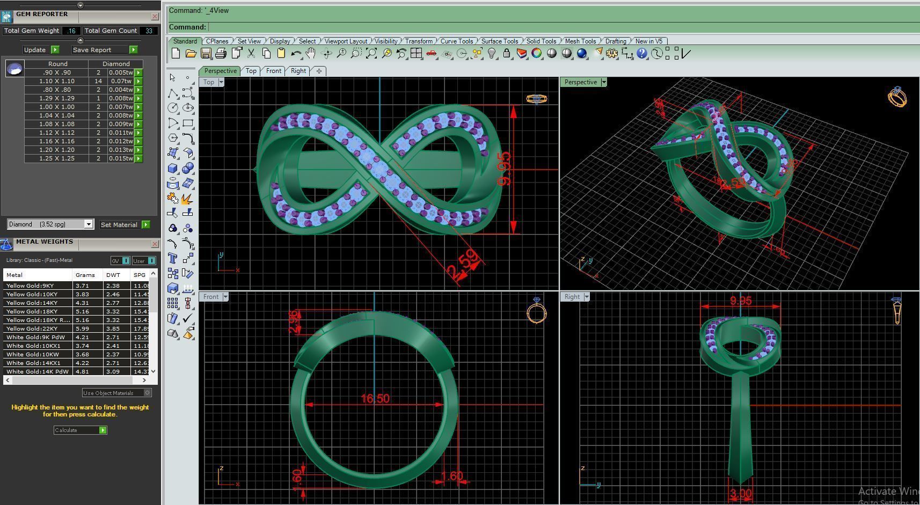Switch to the CPlanes toolbar tab
The image size is (920, 505).
(217, 41)
